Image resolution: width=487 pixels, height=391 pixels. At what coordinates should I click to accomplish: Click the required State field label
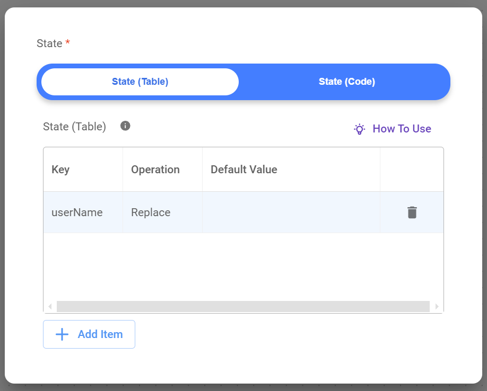49,43
